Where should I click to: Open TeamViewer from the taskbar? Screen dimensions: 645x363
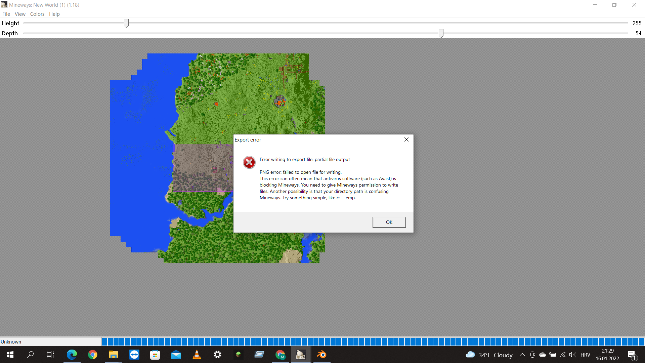click(134, 355)
